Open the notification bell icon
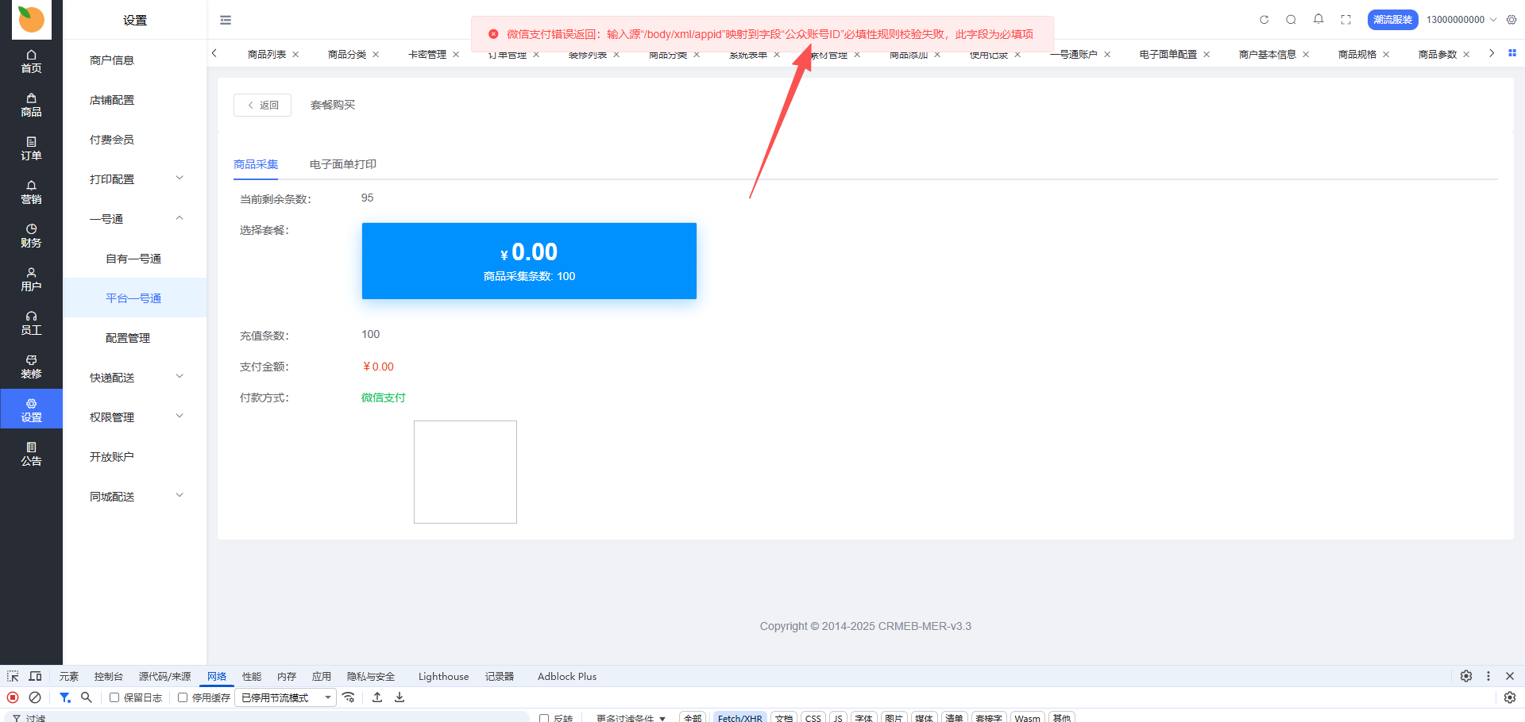1525x722 pixels. click(1318, 19)
